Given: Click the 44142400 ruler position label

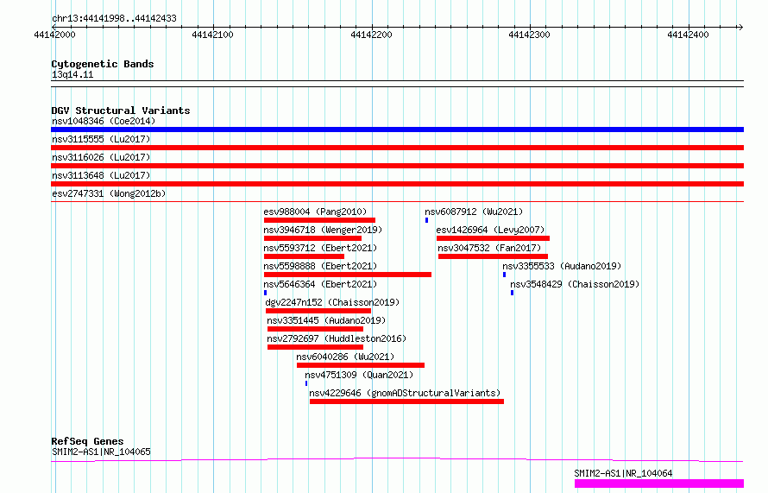Looking at the screenshot, I should pos(688,35).
